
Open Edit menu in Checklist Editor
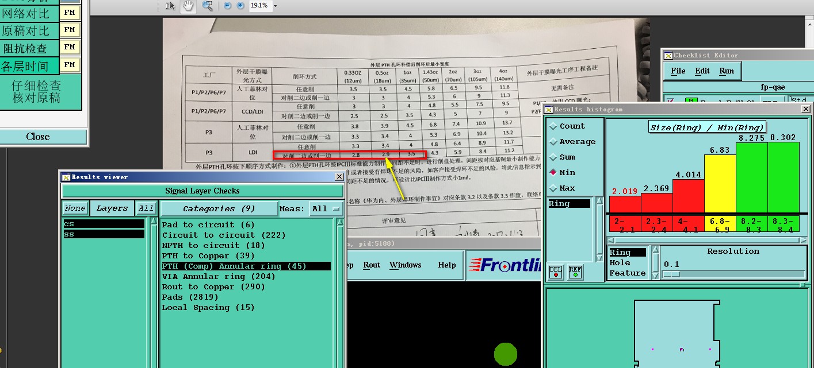702,71
